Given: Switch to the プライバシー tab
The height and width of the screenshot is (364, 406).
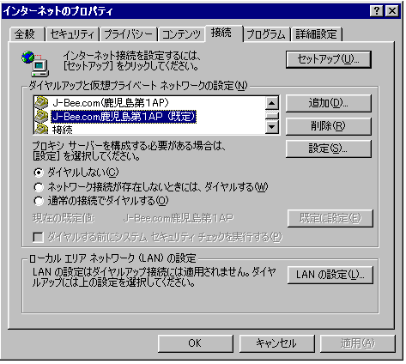Looking at the screenshot, I should pos(128,34).
